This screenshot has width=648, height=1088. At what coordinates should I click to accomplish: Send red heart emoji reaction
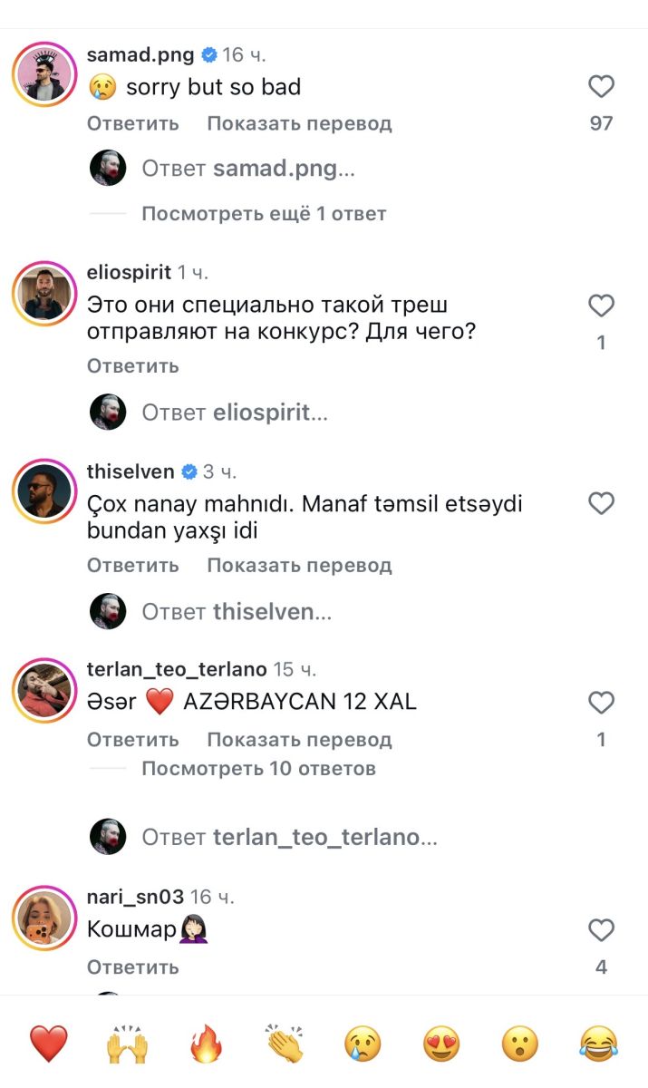[x=49, y=1044]
